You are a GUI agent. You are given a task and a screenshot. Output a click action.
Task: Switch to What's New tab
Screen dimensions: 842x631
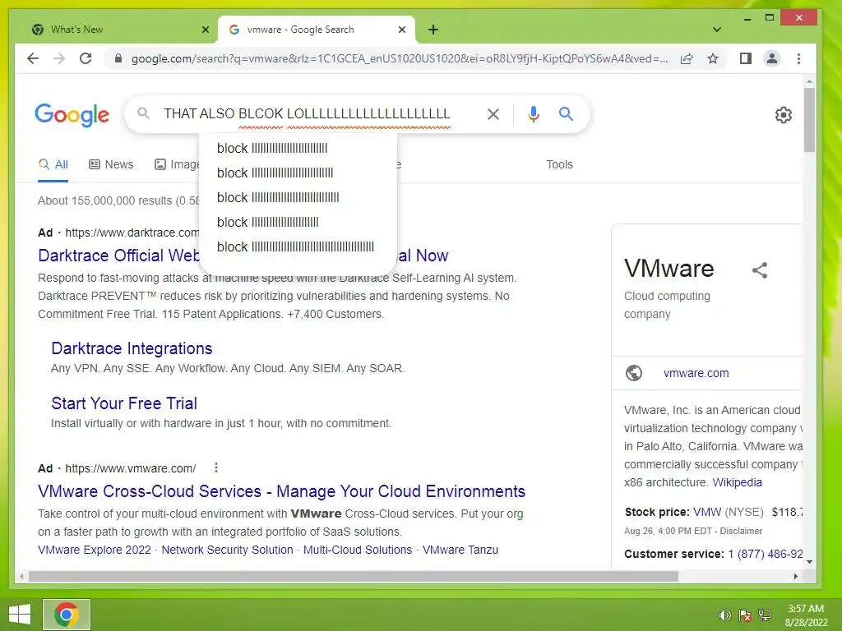119,30
